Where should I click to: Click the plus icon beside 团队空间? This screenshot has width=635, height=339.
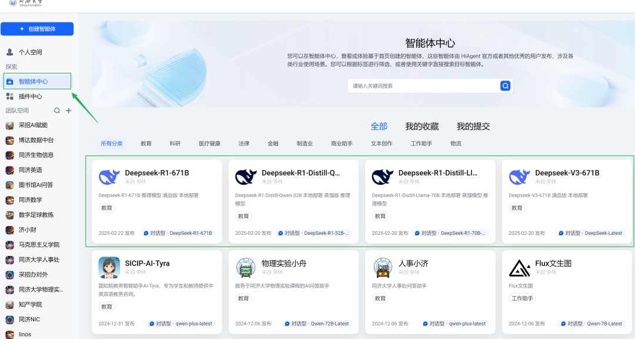(69, 111)
